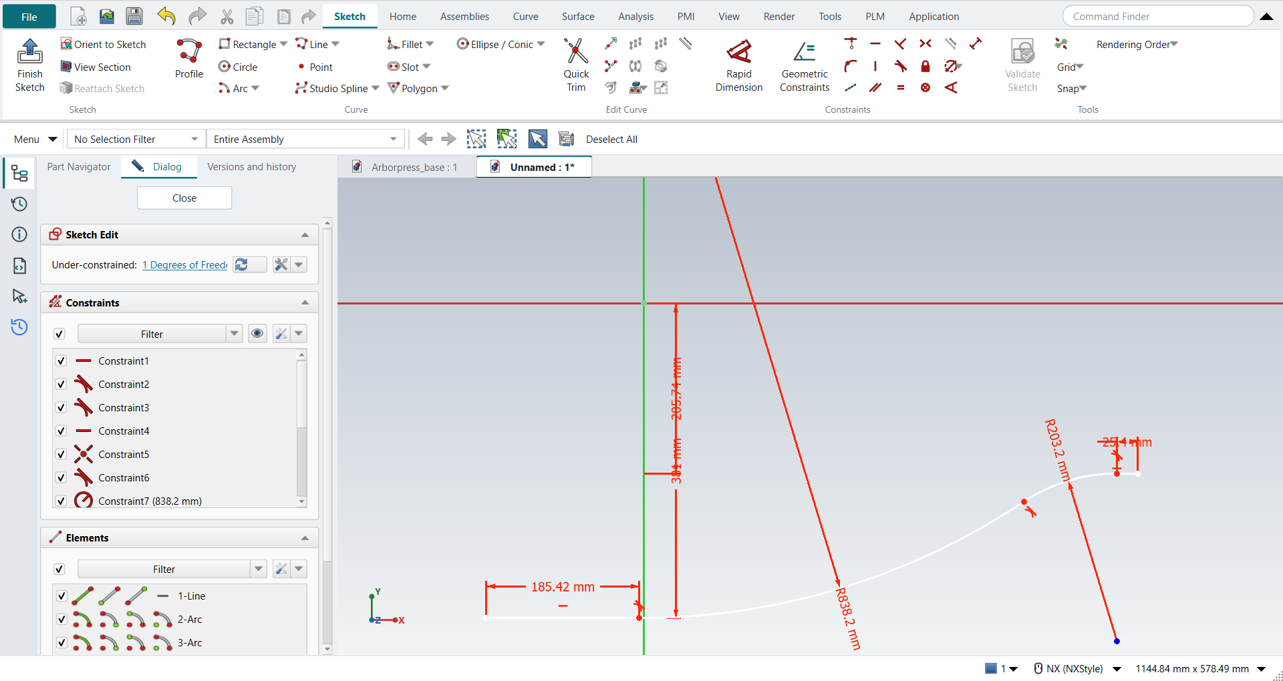Click the Command Finder search field
This screenshot has height=681, width=1283.
(x=1158, y=16)
